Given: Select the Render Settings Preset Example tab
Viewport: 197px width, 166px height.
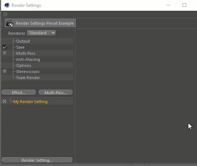Looking at the screenshot, I should tap(40, 23).
